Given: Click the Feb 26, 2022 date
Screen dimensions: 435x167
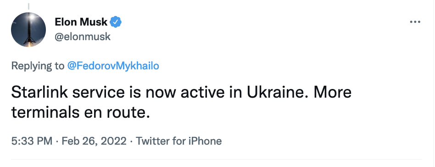Looking at the screenshot, I should click(94, 141).
